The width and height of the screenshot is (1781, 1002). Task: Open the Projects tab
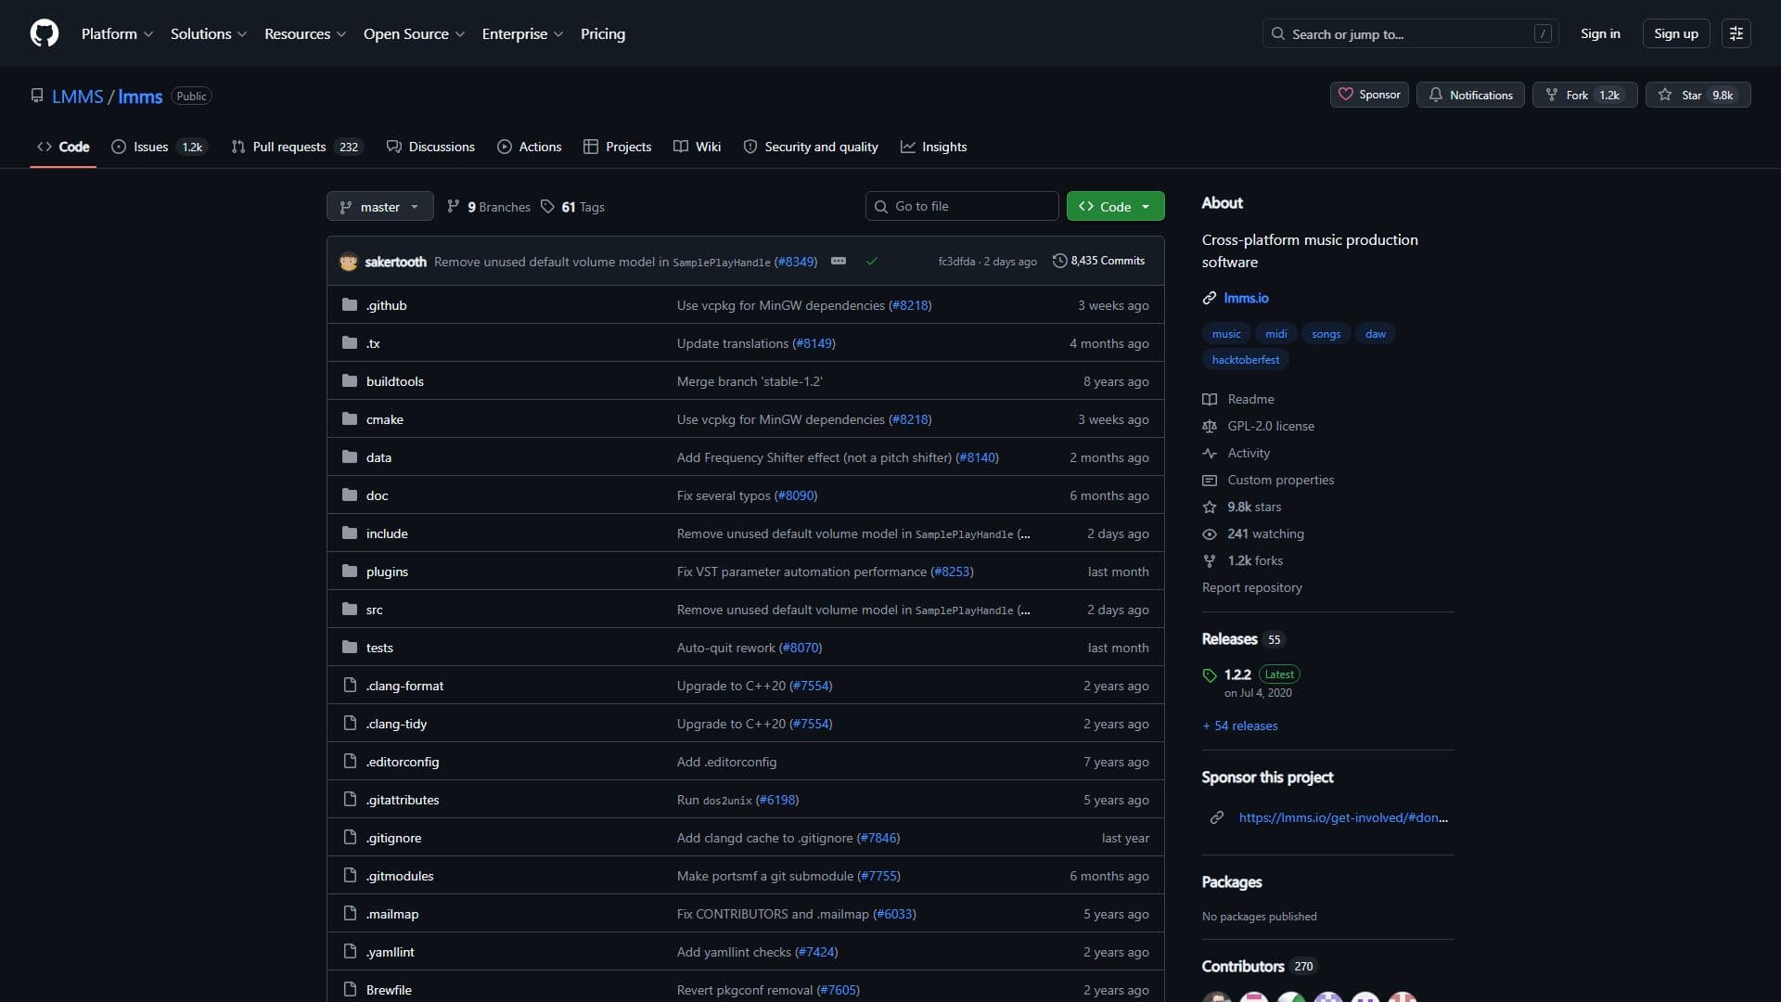point(618,147)
